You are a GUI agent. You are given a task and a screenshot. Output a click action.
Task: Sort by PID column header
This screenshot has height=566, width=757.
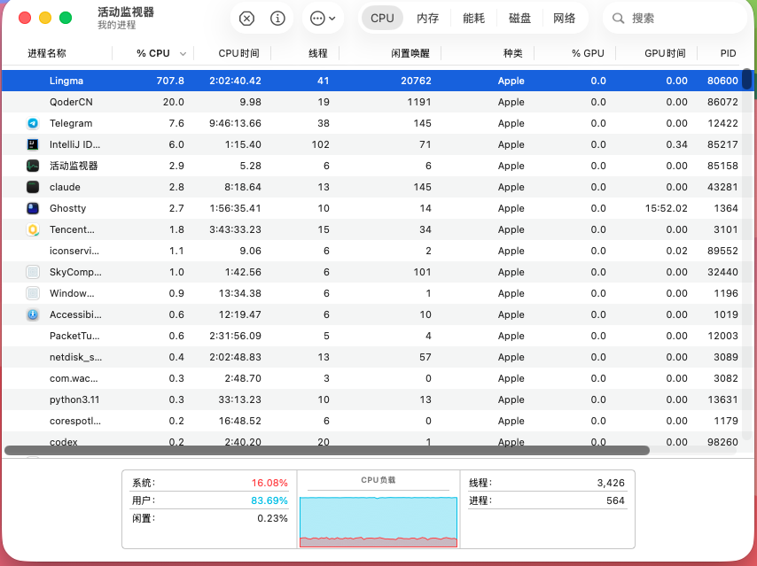coord(728,53)
